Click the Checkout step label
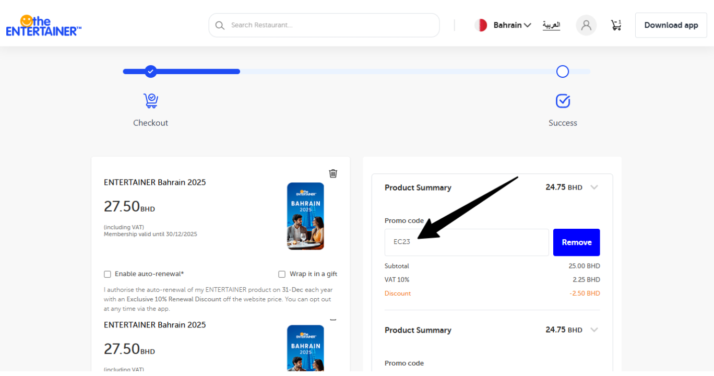This screenshot has height=376, width=714. 151,123
